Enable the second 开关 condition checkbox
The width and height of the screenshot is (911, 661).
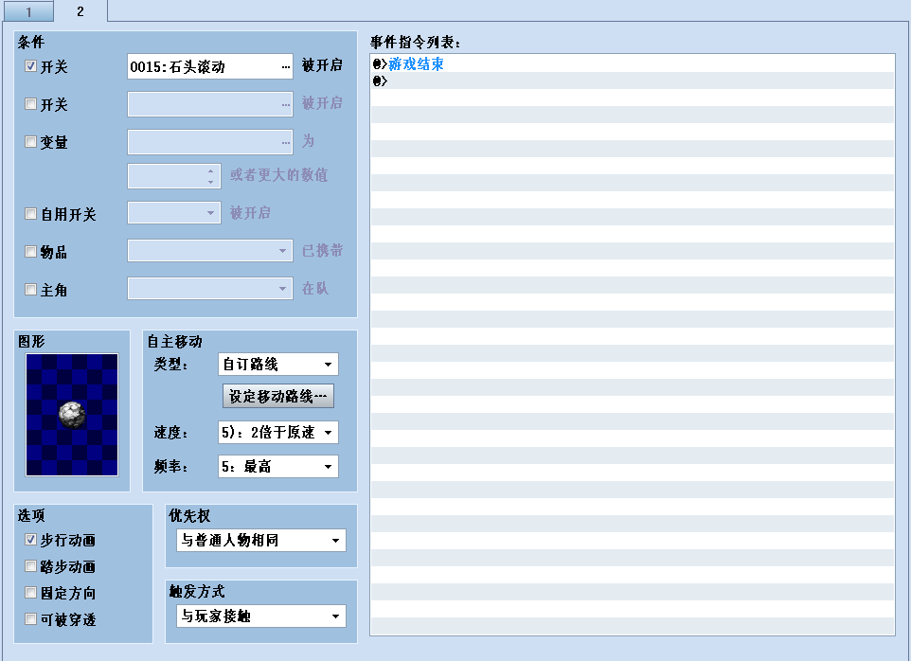point(31,104)
